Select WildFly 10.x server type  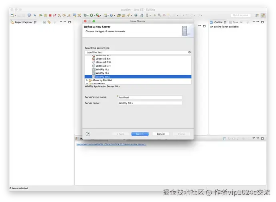138,76
